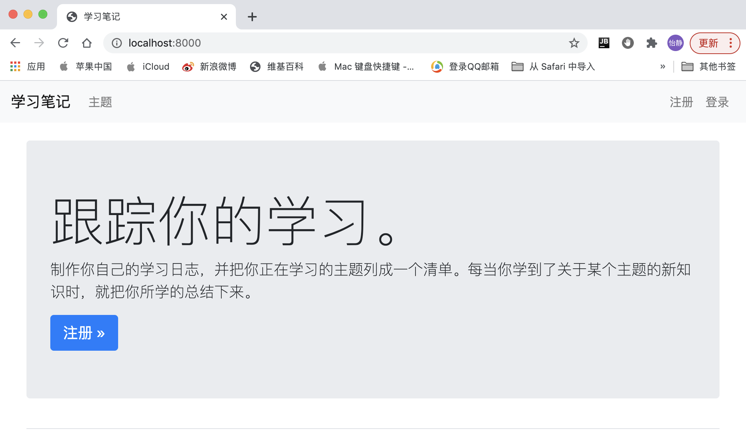The width and height of the screenshot is (746, 445).
Task: Select the 主题 navigation item
Action: 100,102
